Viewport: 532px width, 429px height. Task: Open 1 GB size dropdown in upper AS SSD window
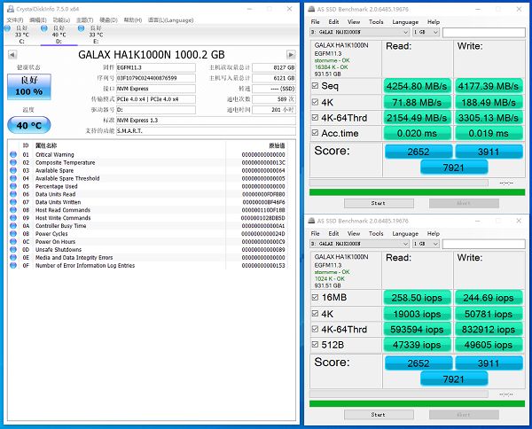coord(426,32)
